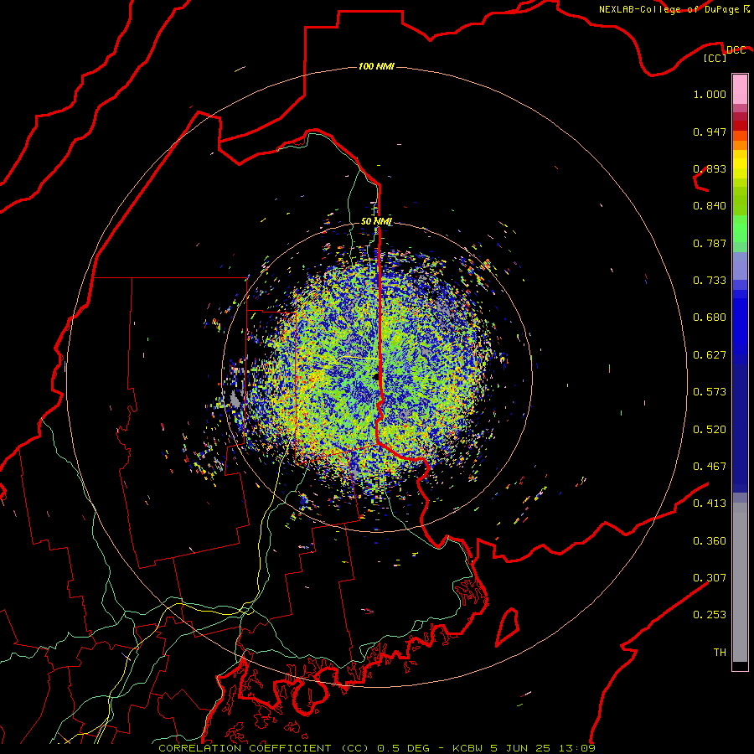754x754 pixels.
Task: Click the 0.573 legend value
Action: coord(710,392)
